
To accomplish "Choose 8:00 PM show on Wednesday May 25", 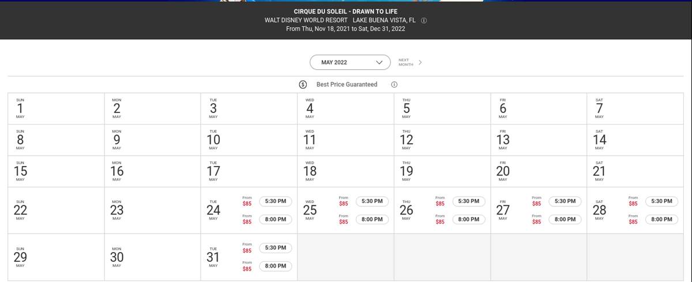I will pos(372,219).
